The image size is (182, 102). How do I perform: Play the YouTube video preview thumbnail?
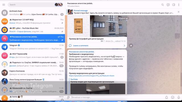point(98,89)
